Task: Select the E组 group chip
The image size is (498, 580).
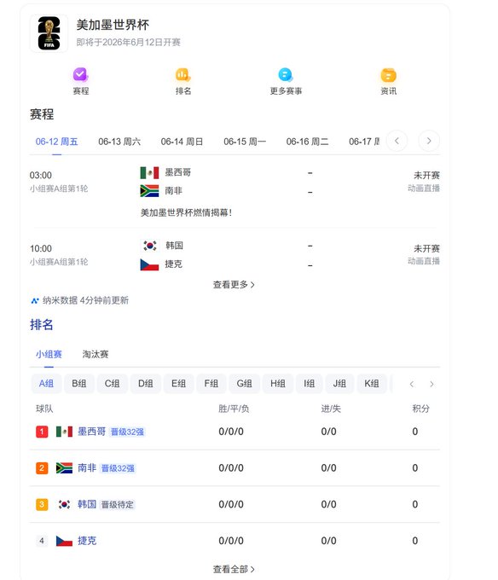Action: click(178, 384)
